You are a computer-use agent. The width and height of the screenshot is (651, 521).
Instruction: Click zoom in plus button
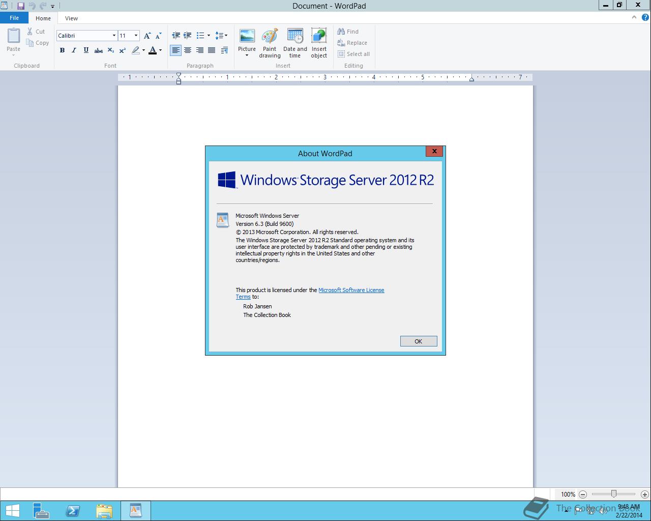tap(645, 494)
